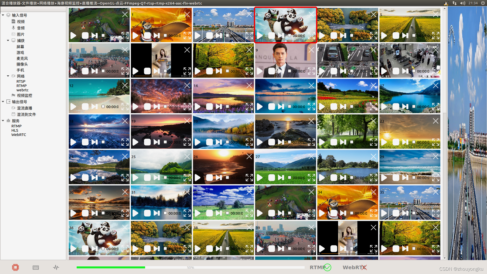
Task: Open the waveform monitor icon
Action: (56, 267)
